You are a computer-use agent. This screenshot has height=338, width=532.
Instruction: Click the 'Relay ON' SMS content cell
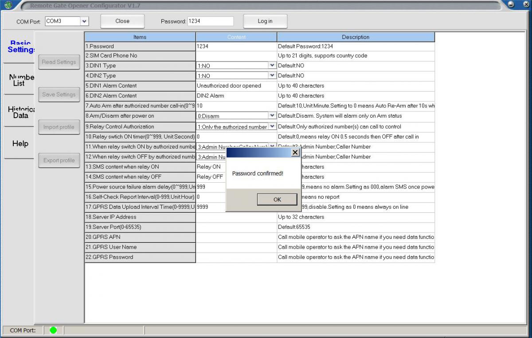point(211,167)
